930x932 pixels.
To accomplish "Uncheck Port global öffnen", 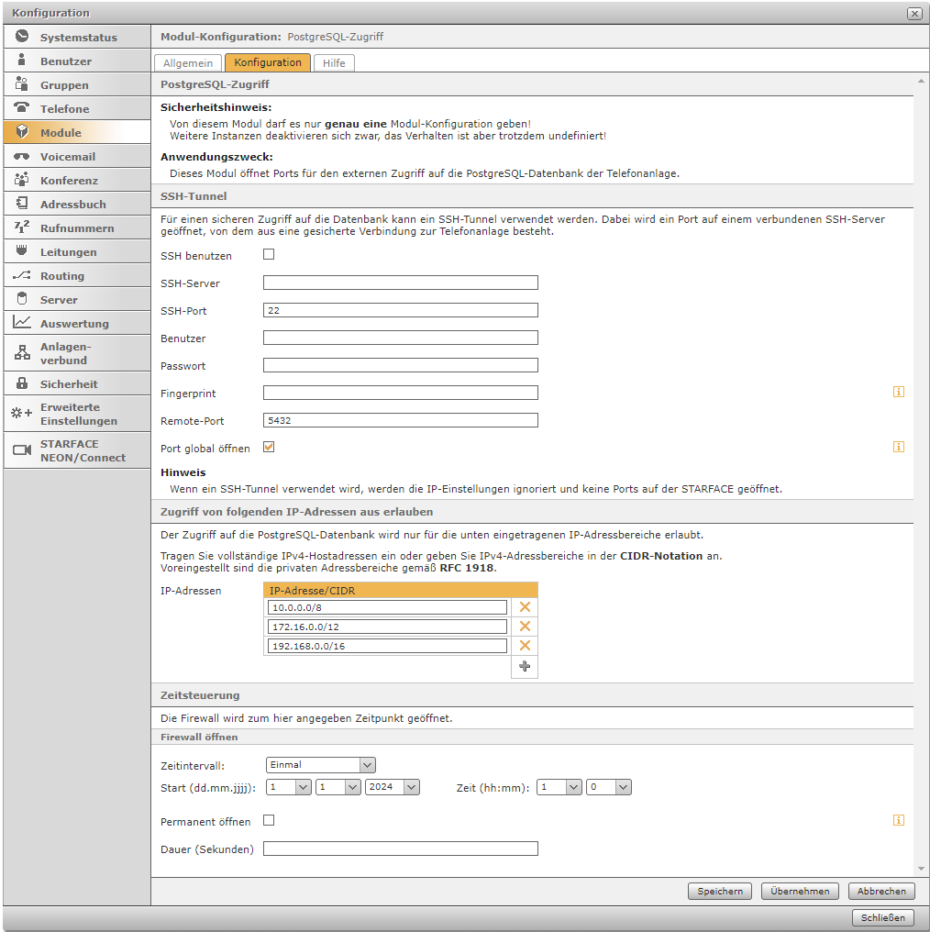I will pyautogui.click(x=269, y=447).
